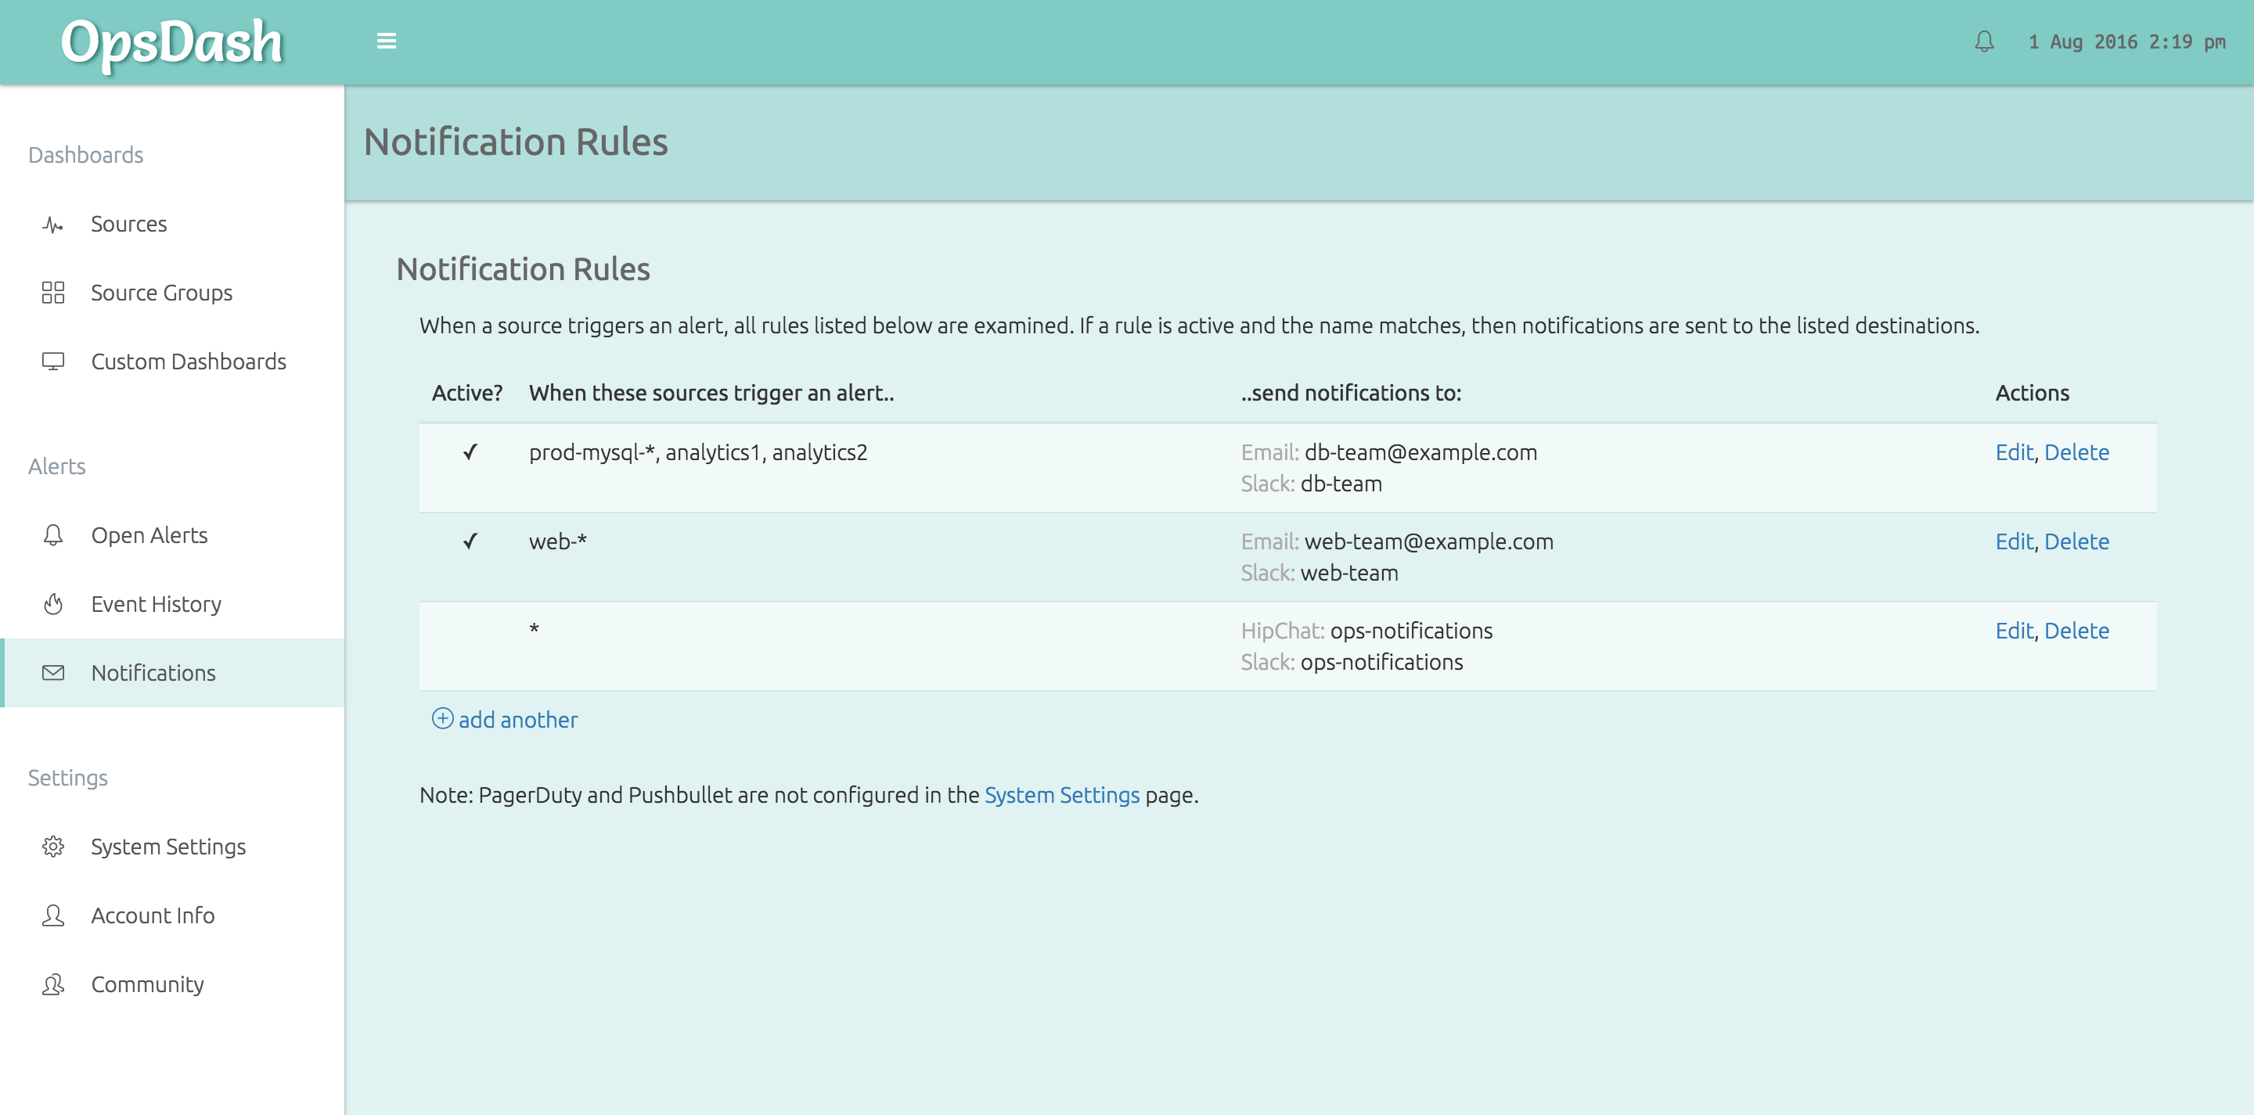Click the Open Alerts bell icon
2254x1115 pixels.
pyautogui.click(x=52, y=535)
